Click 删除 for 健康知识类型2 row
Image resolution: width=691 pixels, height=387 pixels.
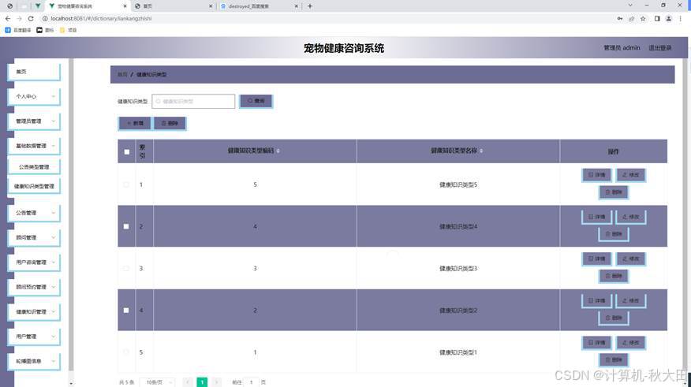click(614, 318)
